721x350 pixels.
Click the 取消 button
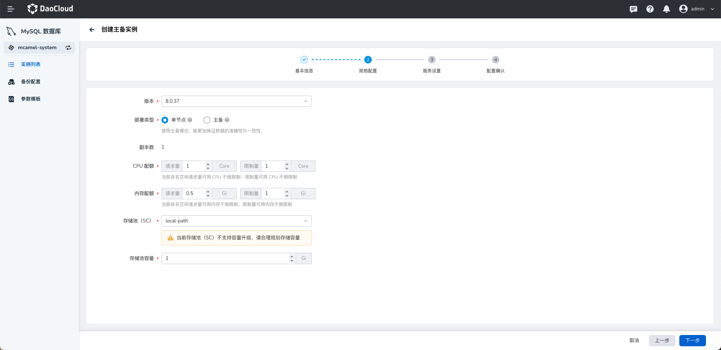[634, 341]
